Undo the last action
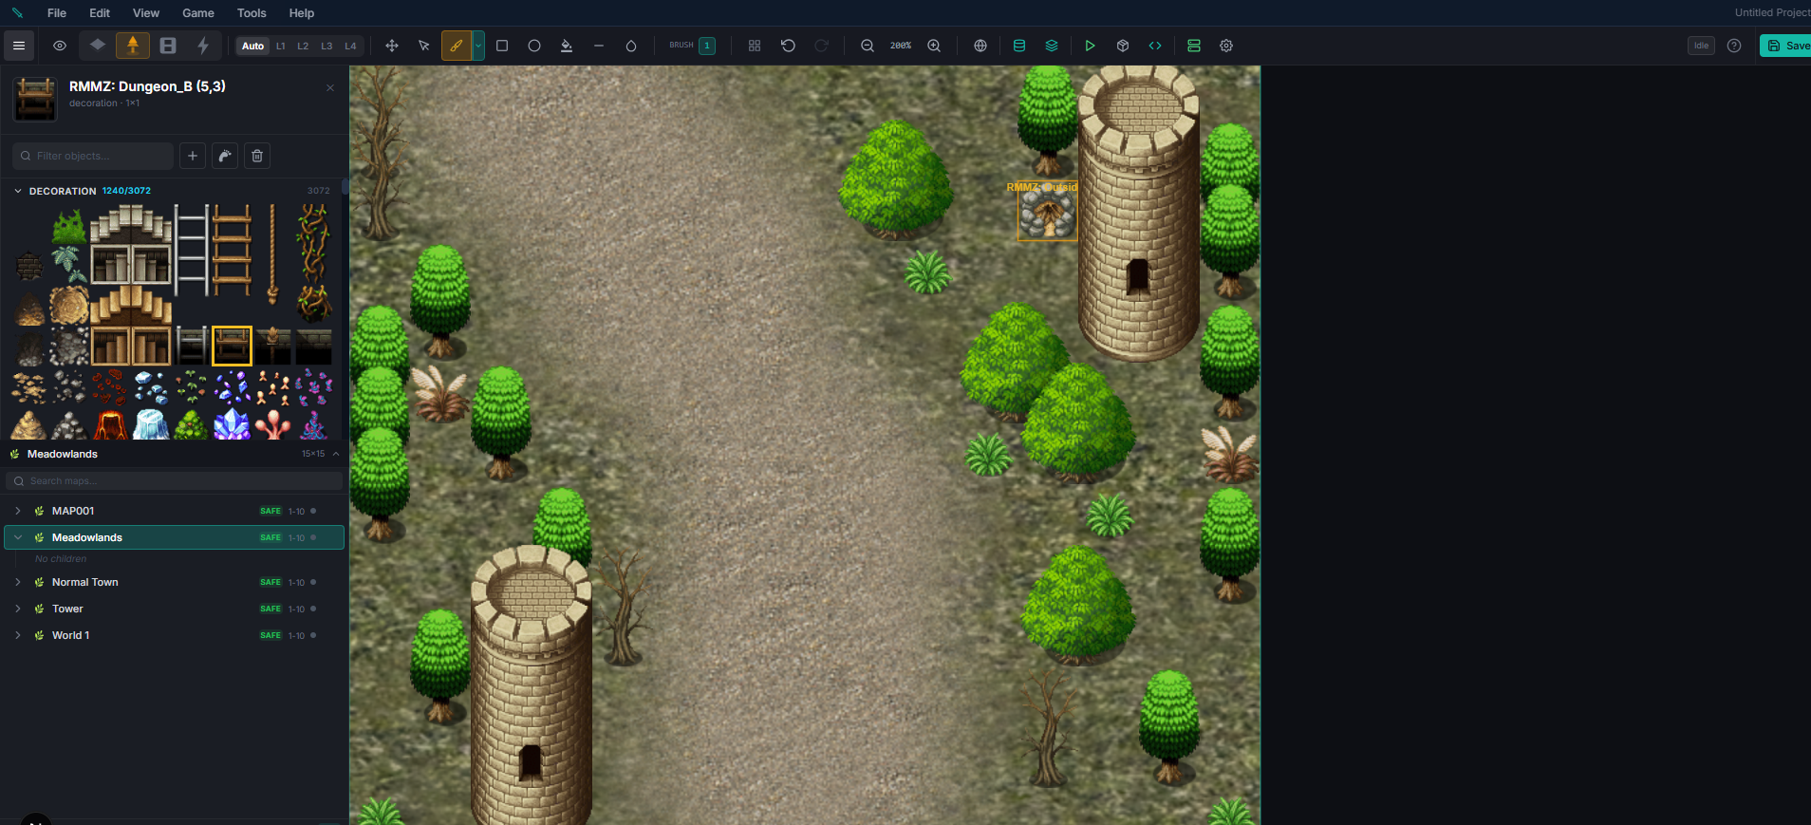The height and width of the screenshot is (825, 1811). (788, 46)
